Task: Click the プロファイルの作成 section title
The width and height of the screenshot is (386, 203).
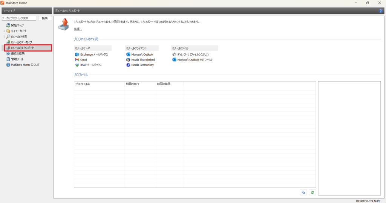Action: pos(86,39)
